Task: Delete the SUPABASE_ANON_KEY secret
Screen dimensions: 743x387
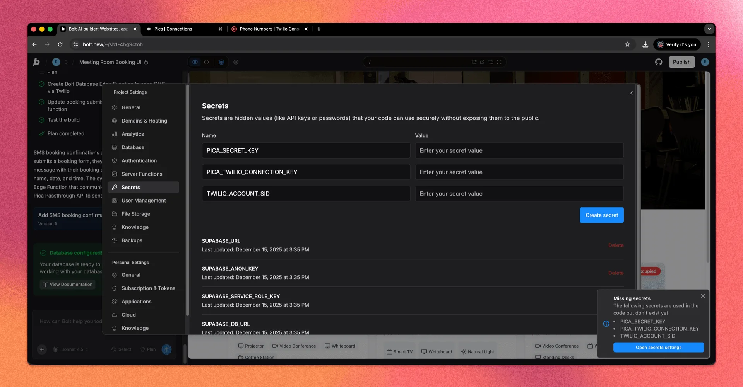Action: tap(616, 273)
